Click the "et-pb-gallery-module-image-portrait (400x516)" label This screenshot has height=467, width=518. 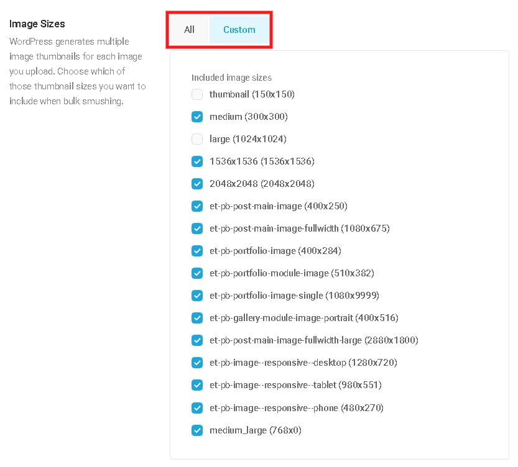(304, 318)
